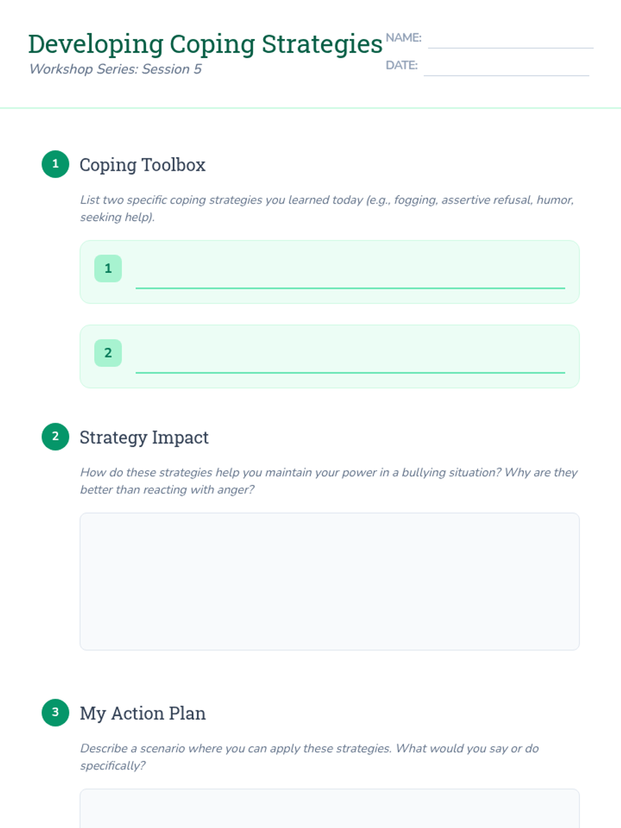621x828 pixels.
Task: Click the small number 2 strategy badge
Action: (x=108, y=353)
